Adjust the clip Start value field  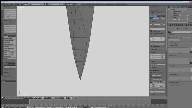pyautogui.click(x=157, y=38)
